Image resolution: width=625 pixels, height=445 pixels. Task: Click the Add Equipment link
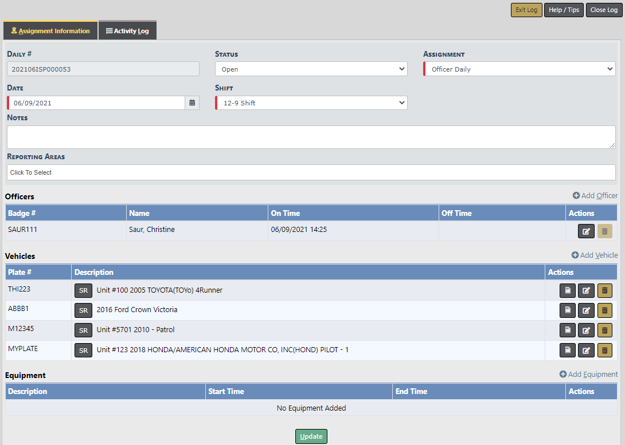click(588, 375)
